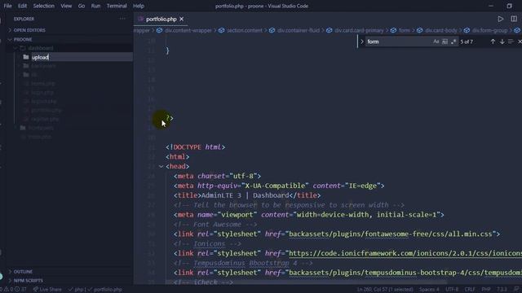Image resolution: width=522 pixels, height=293 pixels.
Task: Select the form breadcrumb item
Action: 405,31
